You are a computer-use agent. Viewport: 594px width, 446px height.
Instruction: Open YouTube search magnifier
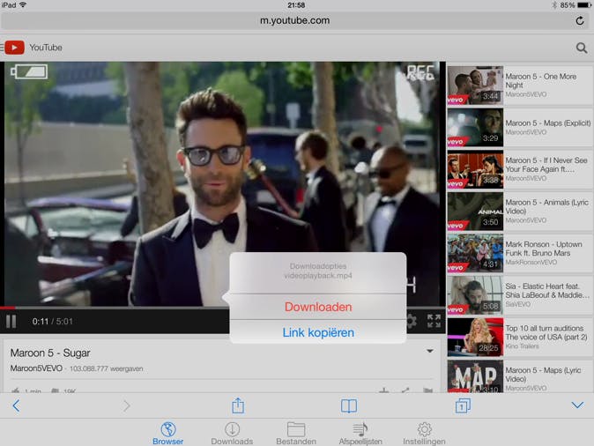(x=582, y=48)
